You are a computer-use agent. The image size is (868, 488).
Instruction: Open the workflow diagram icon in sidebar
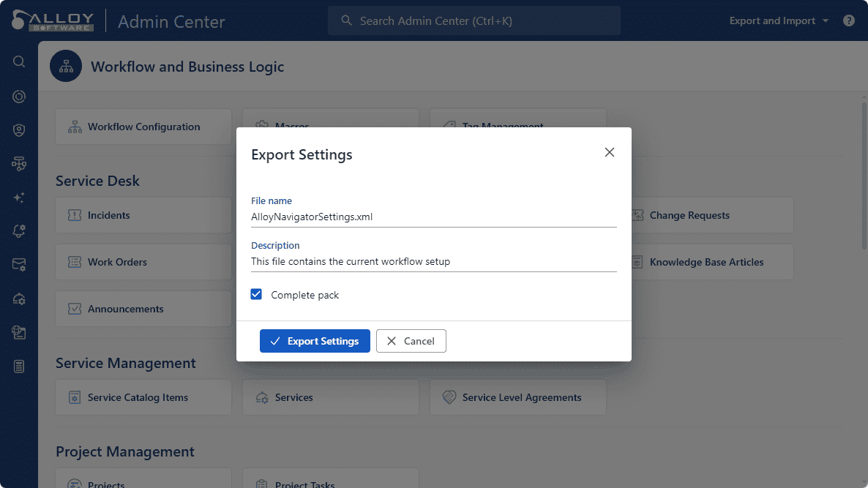pyautogui.click(x=19, y=164)
